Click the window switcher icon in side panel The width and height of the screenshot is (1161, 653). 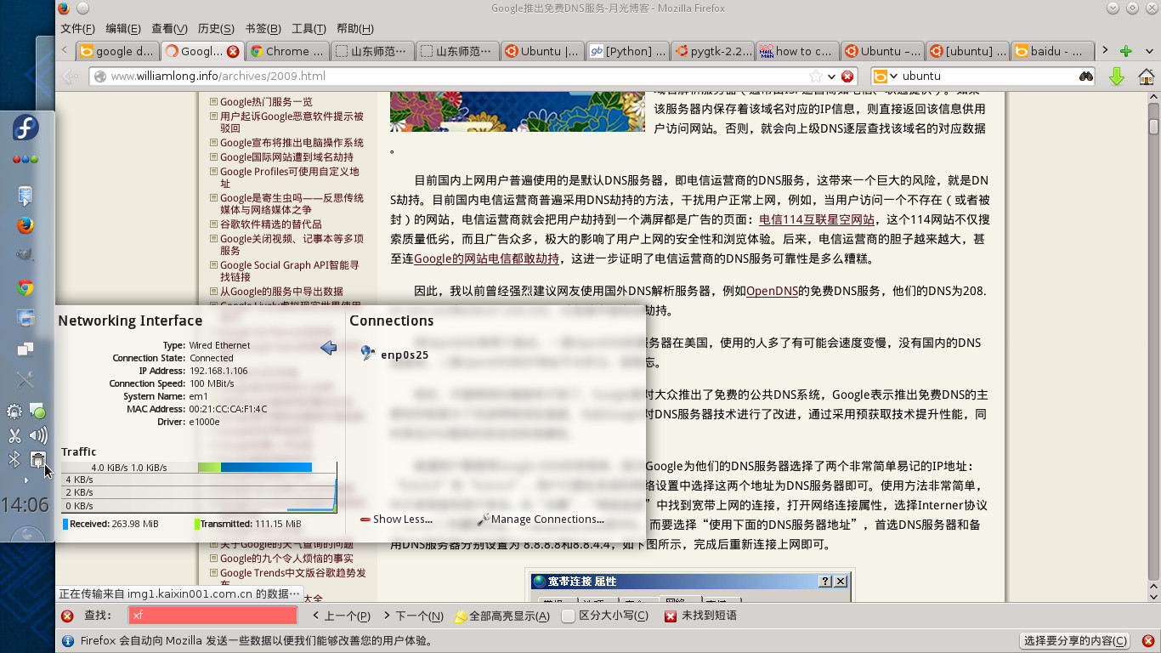point(25,349)
